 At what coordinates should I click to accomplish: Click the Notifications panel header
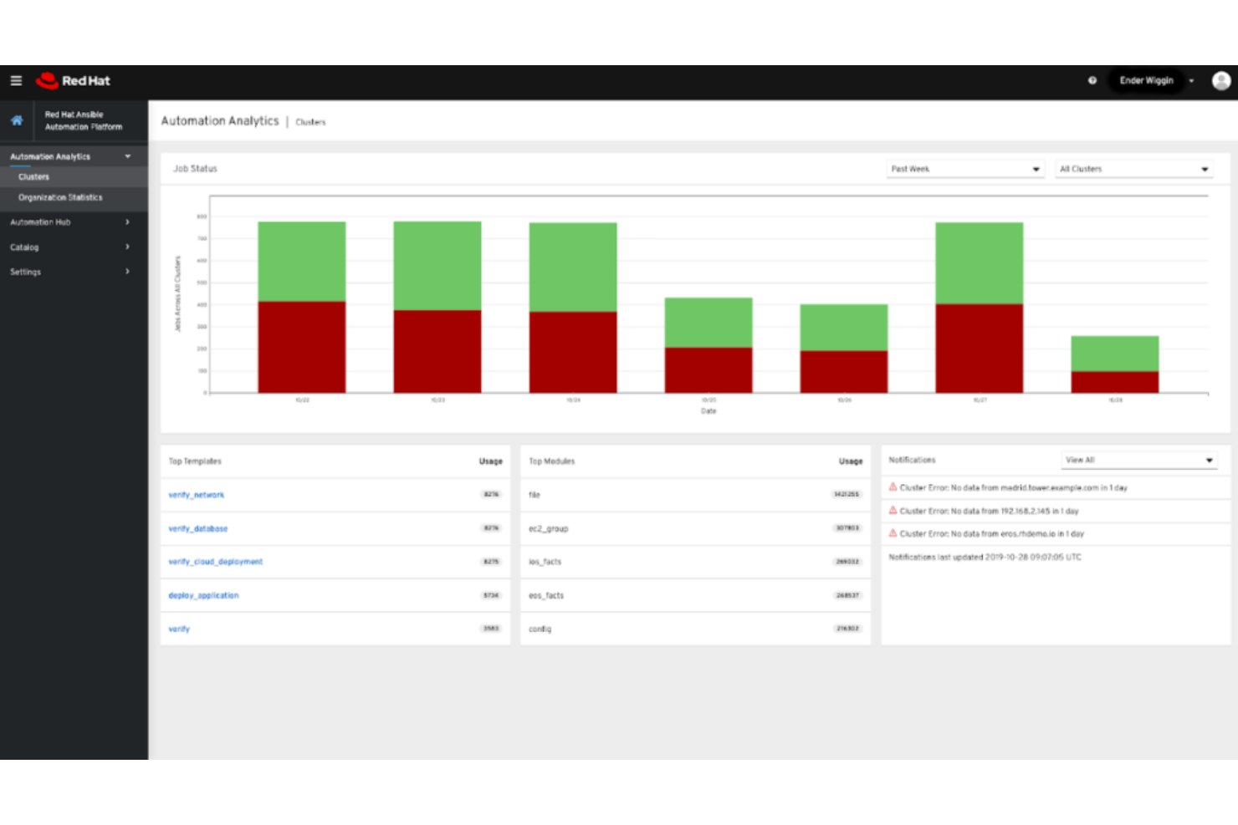(x=912, y=460)
